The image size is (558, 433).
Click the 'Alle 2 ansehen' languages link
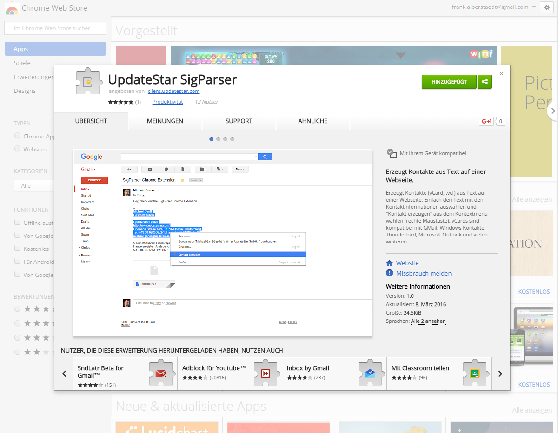coord(428,321)
